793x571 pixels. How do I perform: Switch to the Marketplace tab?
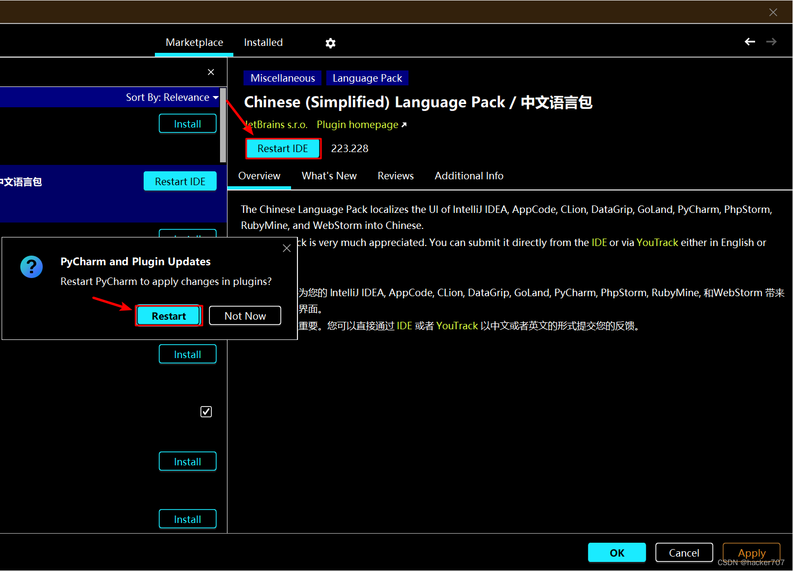click(194, 42)
